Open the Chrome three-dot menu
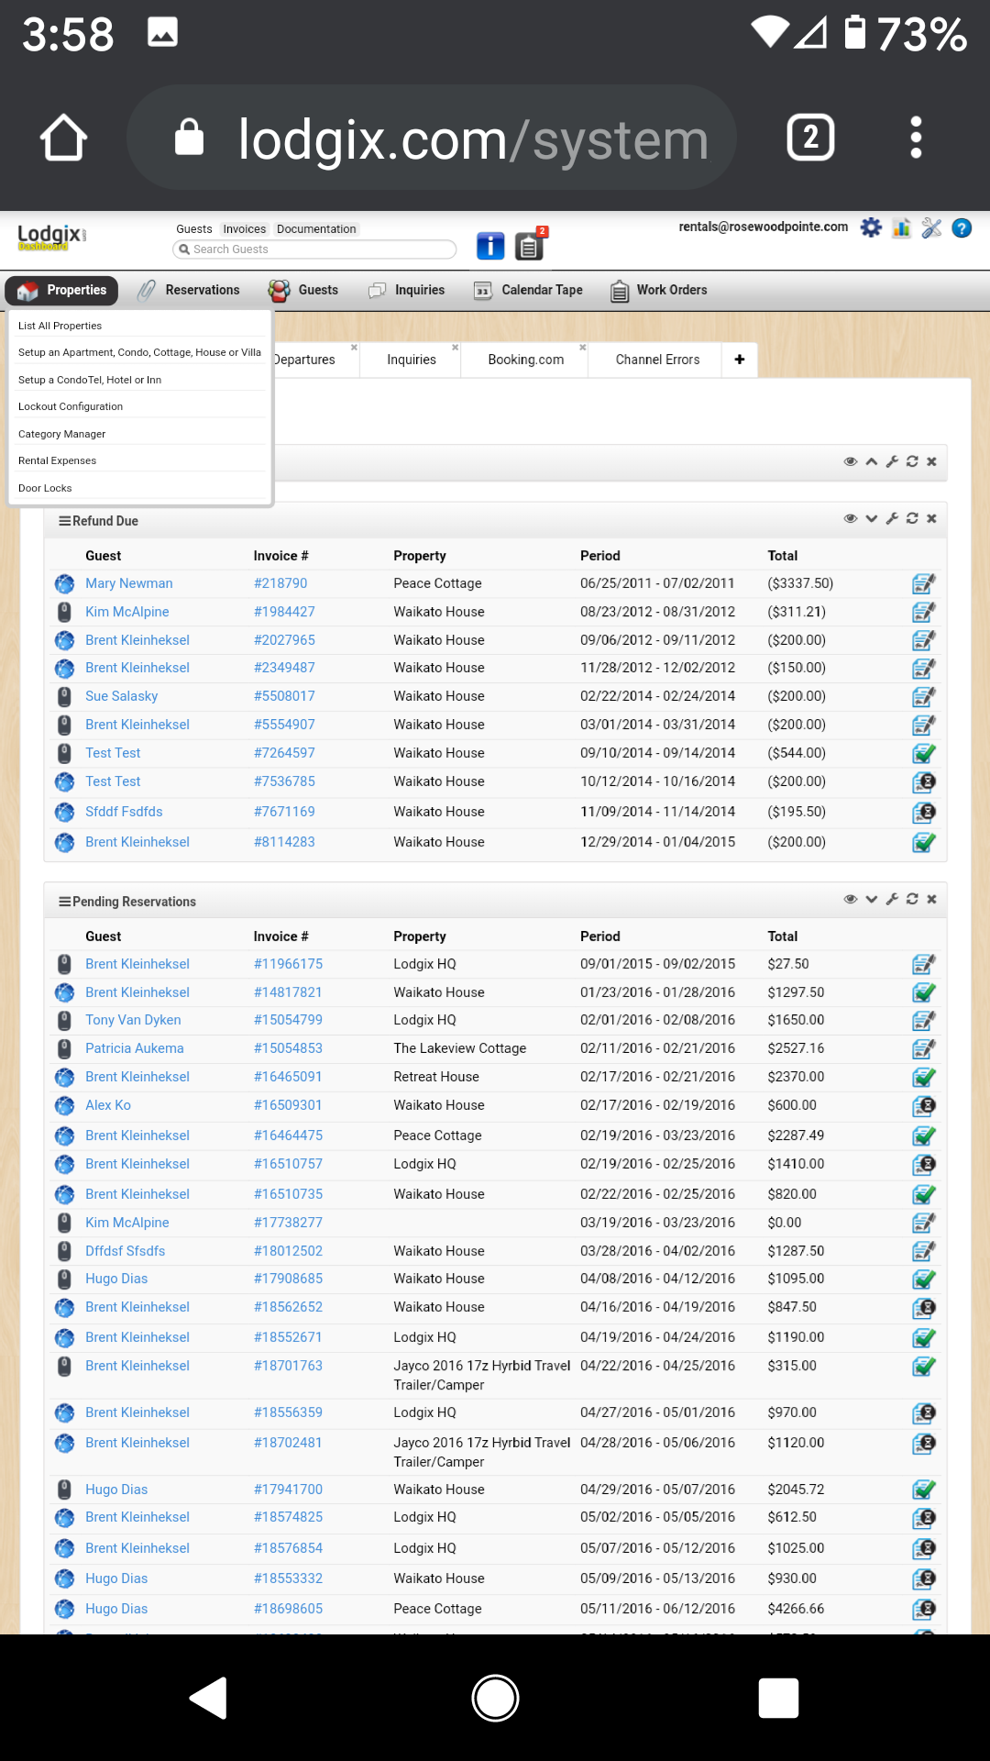 915,138
